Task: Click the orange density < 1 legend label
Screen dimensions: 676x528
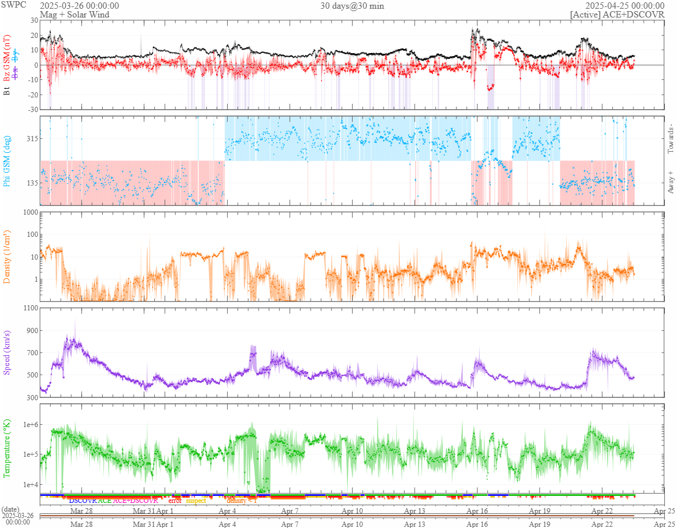Action: pyautogui.click(x=242, y=501)
